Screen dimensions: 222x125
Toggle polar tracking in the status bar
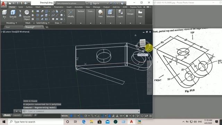[x=86, y=116]
